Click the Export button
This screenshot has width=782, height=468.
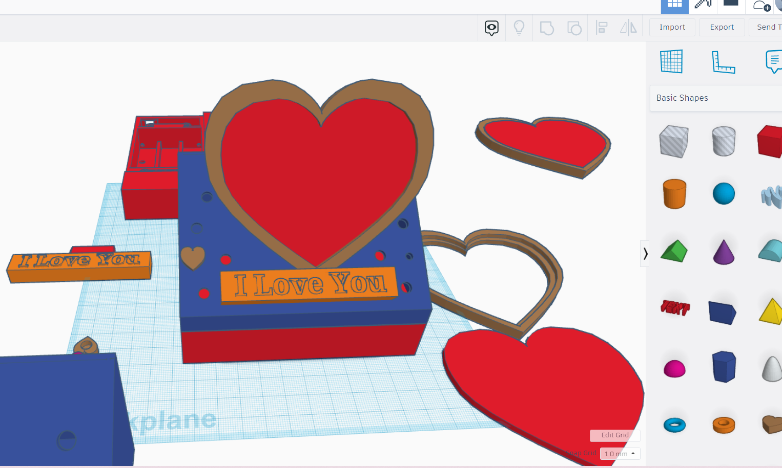tap(722, 27)
